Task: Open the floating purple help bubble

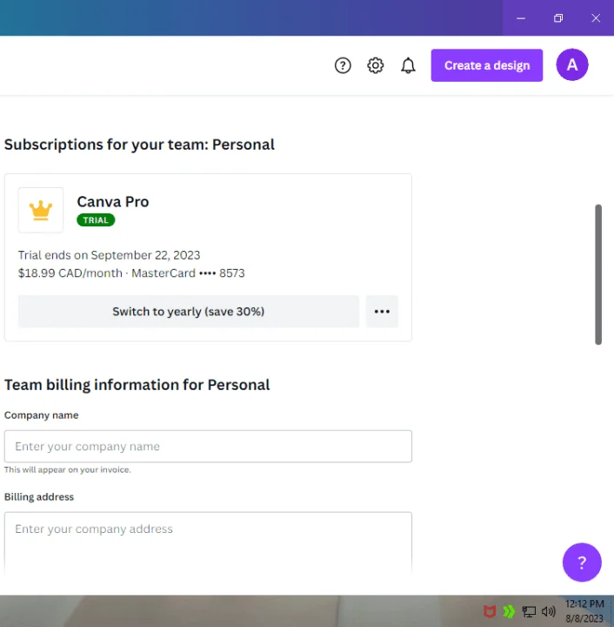Action: coord(582,563)
